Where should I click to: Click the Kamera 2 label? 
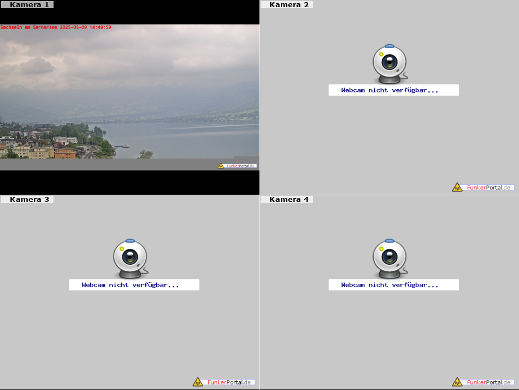(x=287, y=4)
